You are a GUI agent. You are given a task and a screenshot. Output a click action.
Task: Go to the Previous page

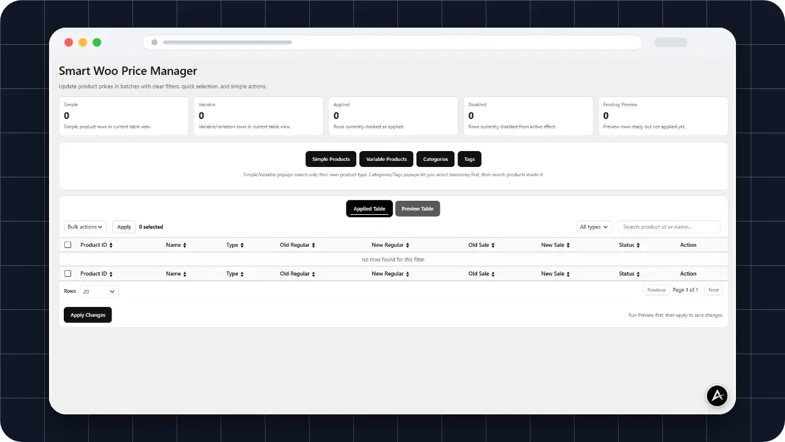point(656,290)
